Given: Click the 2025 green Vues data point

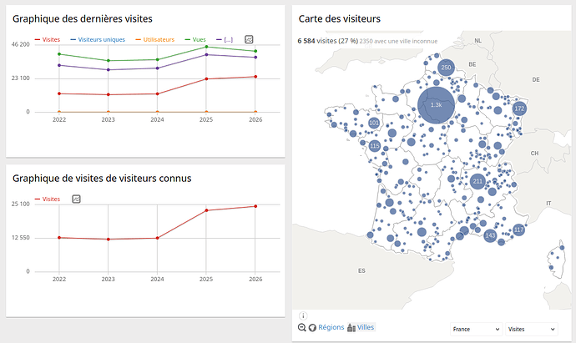Looking at the screenshot, I should point(206,47).
